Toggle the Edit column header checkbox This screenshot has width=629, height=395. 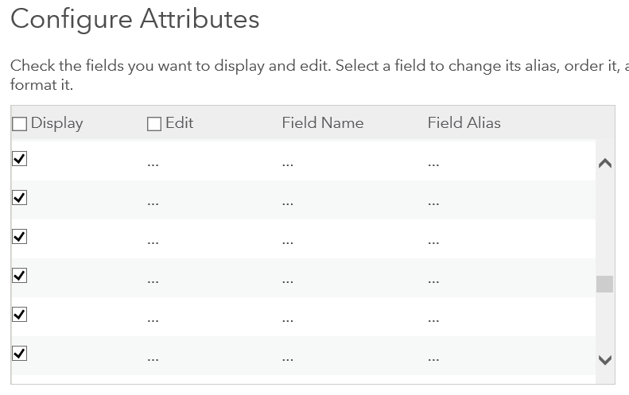point(154,124)
